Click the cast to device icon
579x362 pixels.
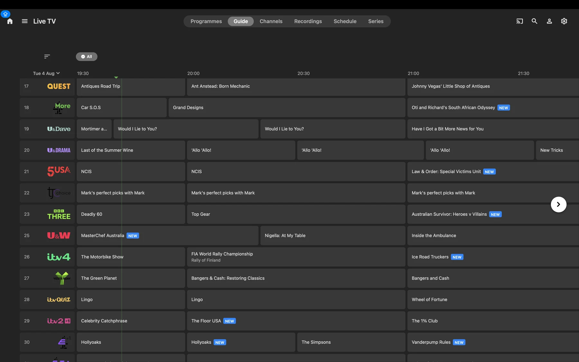click(519, 21)
